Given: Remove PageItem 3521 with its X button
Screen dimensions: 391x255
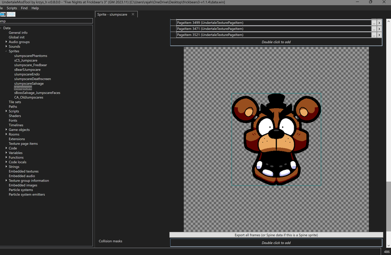Looking at the screenshot, I should pyautogui.click(x=379, y=35).
